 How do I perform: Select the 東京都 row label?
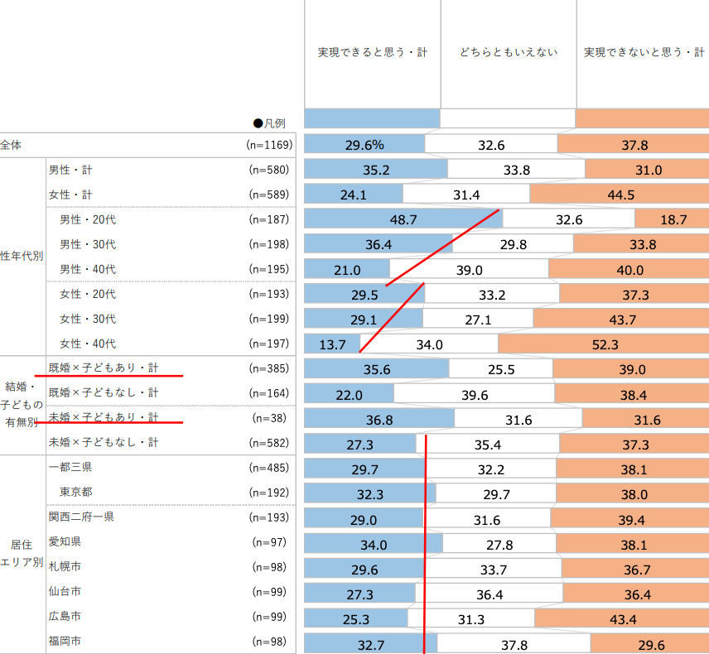76,492
